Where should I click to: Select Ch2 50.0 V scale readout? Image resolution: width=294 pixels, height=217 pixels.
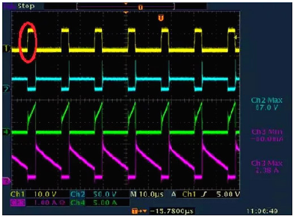(93, 194)
